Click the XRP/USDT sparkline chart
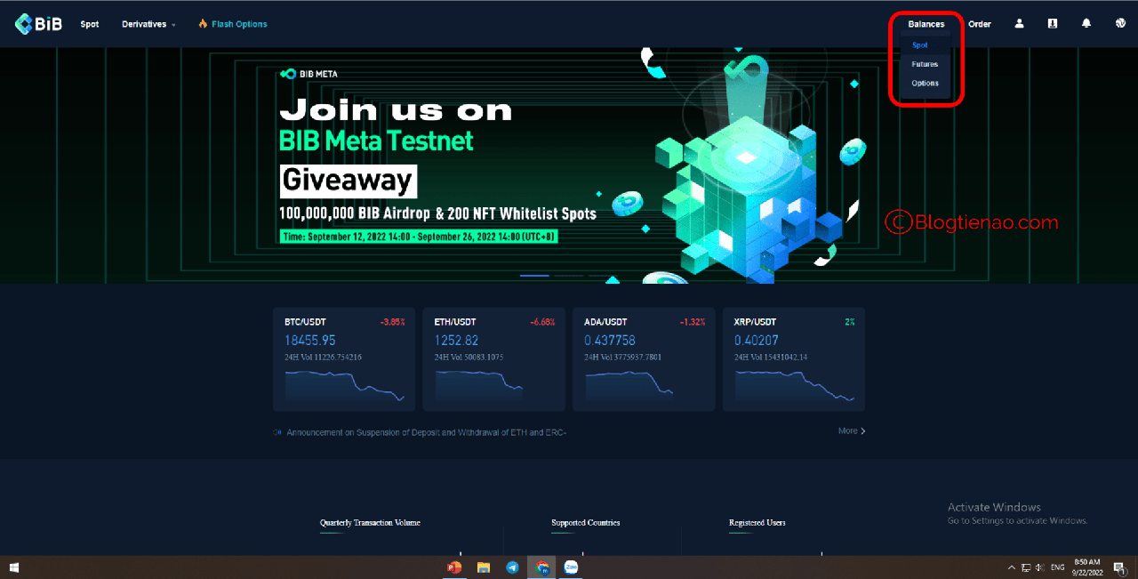This screenshot has width=1138, height=579. tap(794, 386)
